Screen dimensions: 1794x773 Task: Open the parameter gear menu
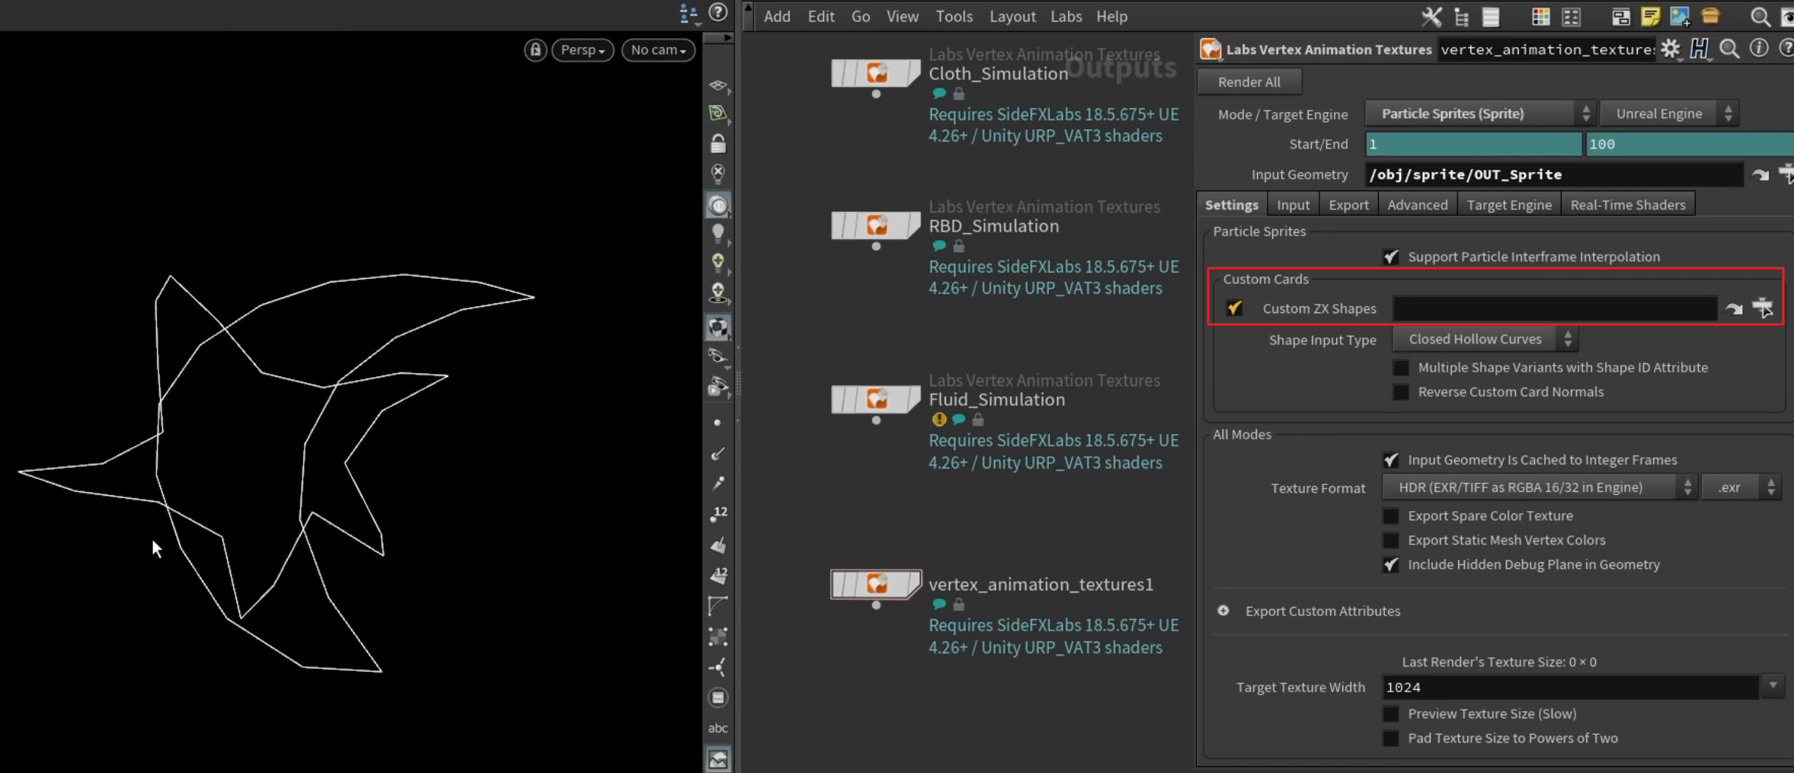click(x=1671, y=50)
